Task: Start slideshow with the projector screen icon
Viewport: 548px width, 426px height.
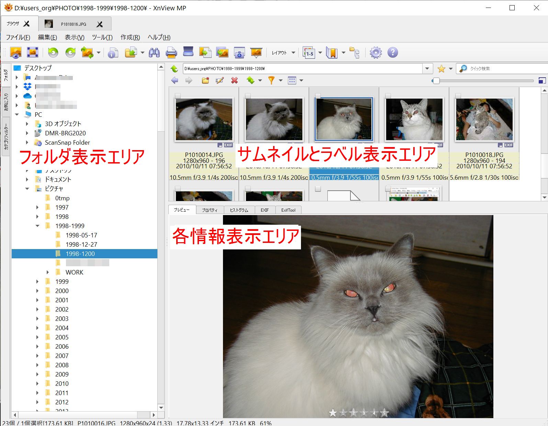Action: [x=256, y=53]
